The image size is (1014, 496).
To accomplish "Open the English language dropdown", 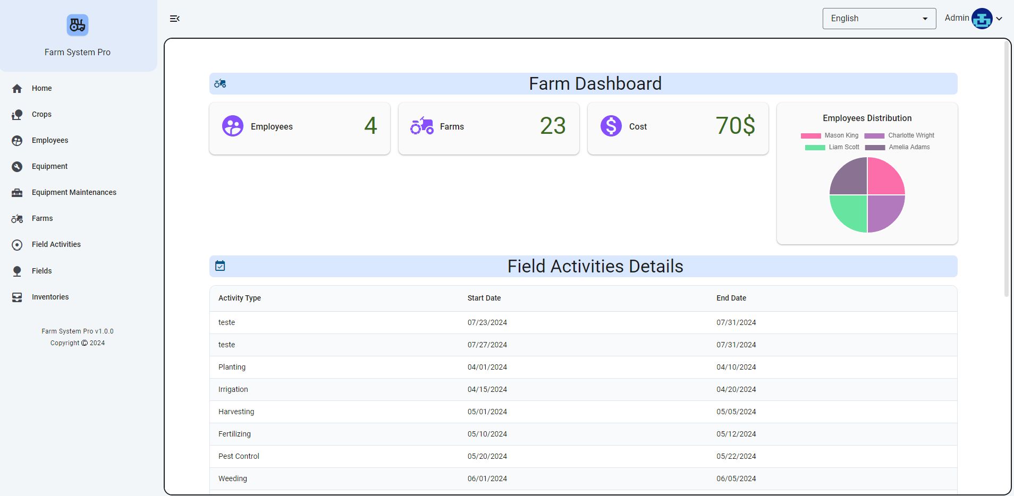I will point(878,19).
